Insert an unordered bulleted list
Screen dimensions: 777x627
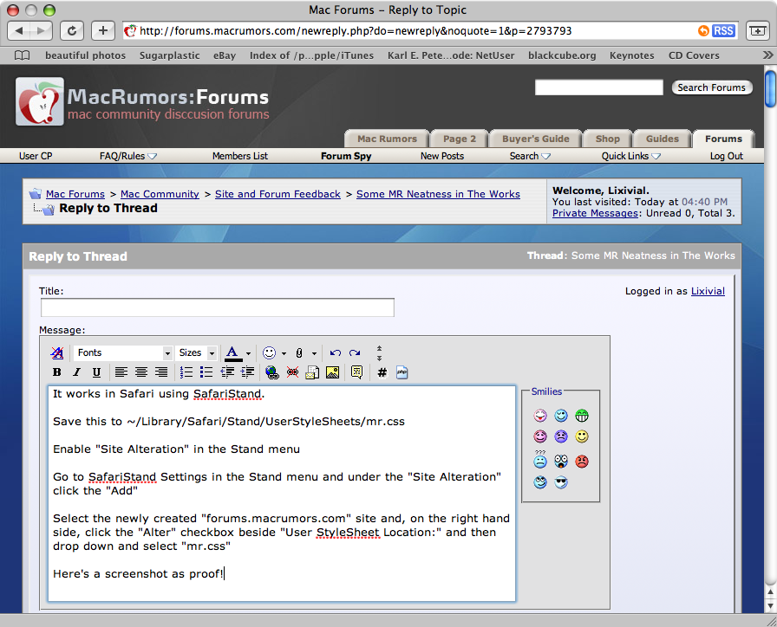(206, 372)
